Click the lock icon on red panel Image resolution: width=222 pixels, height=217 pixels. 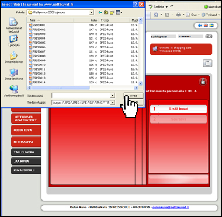point(203,82)
